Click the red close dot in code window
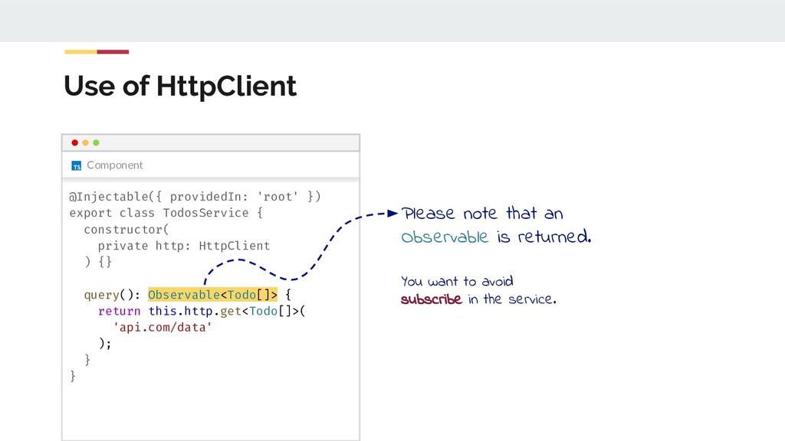Image resolution: width=785 pixels, height=441 pixels. point(74,142)
